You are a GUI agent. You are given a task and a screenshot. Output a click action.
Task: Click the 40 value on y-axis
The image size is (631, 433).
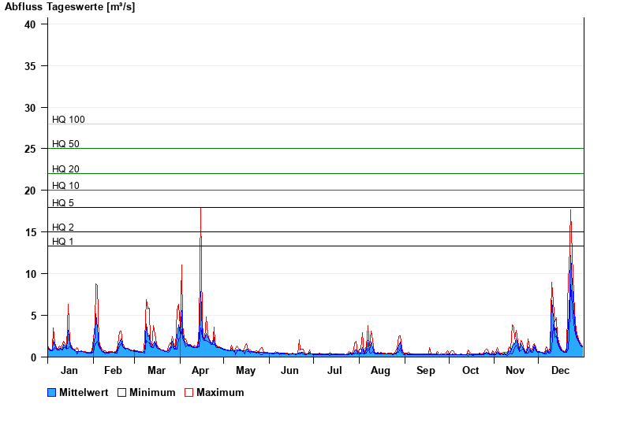click(x=30, y=24)
